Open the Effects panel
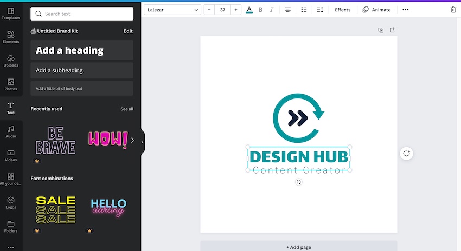Image resolution: width=461 pixels, height=251 pixels. [343, 10]
